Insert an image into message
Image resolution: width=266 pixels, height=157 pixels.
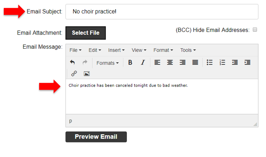pos(87,73)
